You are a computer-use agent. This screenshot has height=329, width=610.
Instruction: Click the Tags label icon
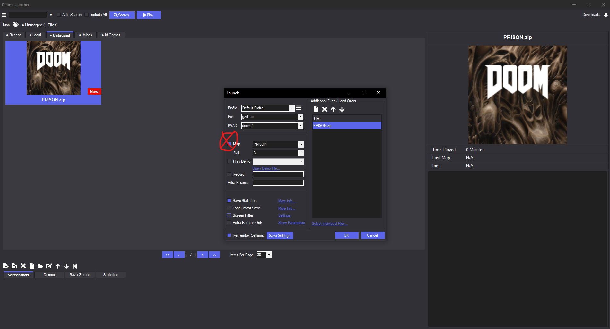click(x=15, y=25)
